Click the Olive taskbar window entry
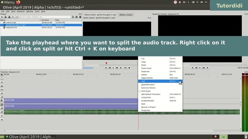The width and height of the screenshot is (248, 139). (30, 137)
